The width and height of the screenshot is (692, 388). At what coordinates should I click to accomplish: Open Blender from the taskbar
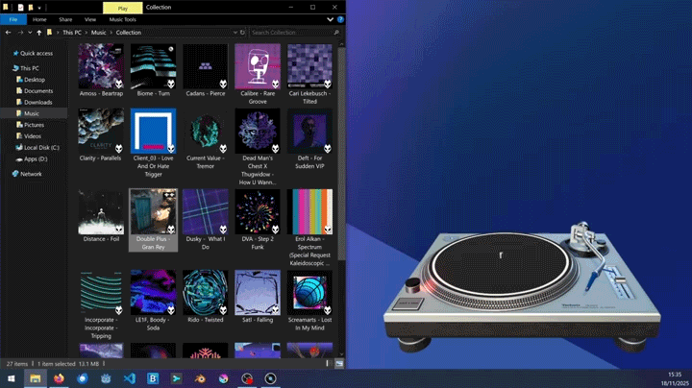pyautogui.click(x=200, y=379)
